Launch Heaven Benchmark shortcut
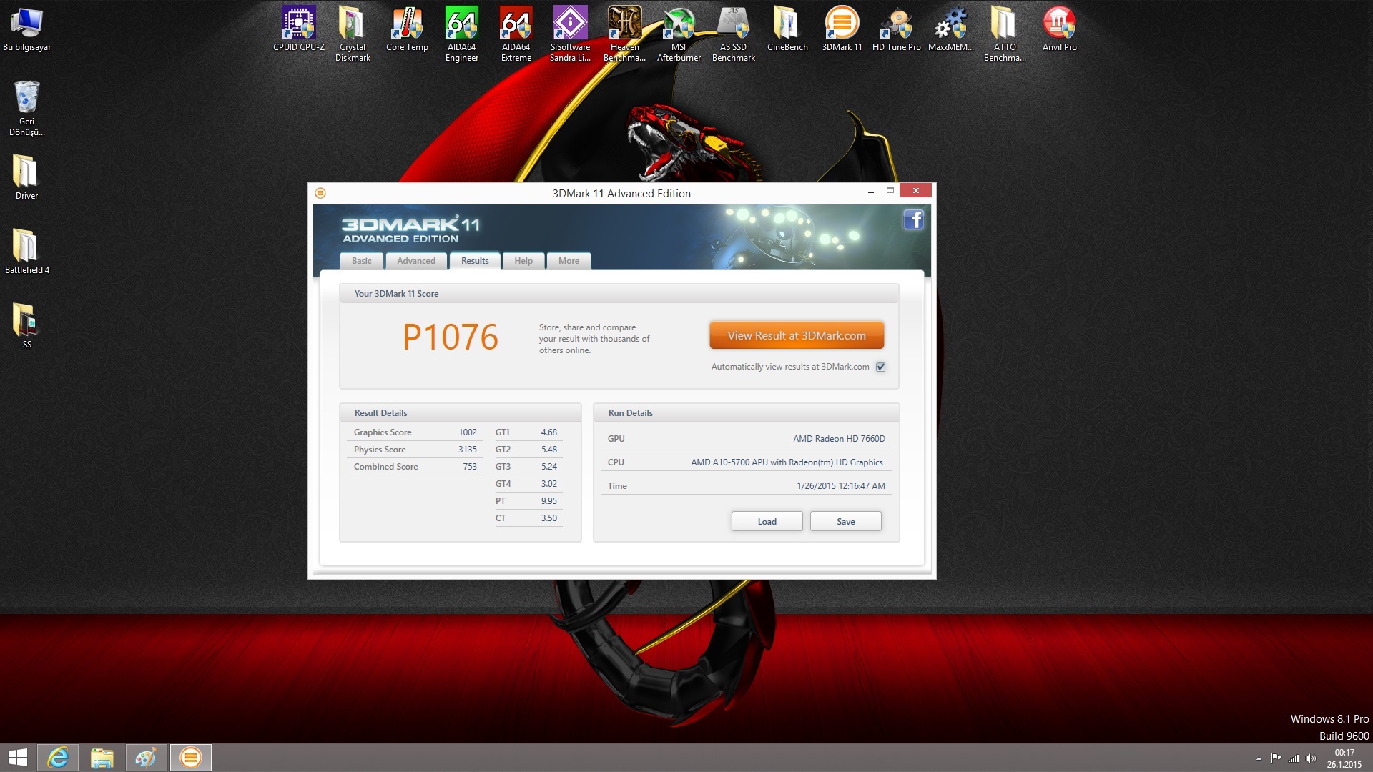Image resolution: width=1373 pixels, height=772 pixels. 624,34
